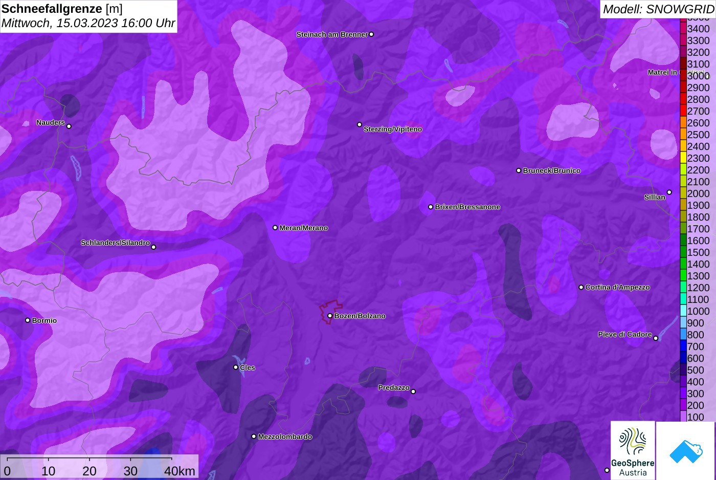Click the Cortina d'Ampezzo label text
This screenshot has height=480, width=716.
point(618,288)
